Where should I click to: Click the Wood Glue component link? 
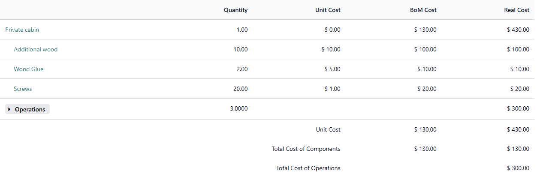(28, 69)
